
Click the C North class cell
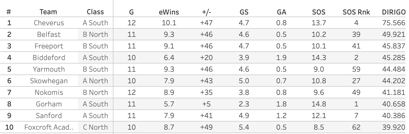[95, 127]
